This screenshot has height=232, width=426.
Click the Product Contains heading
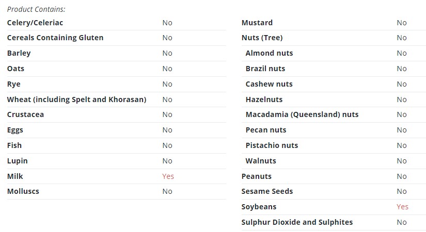(x=36, y=9)
